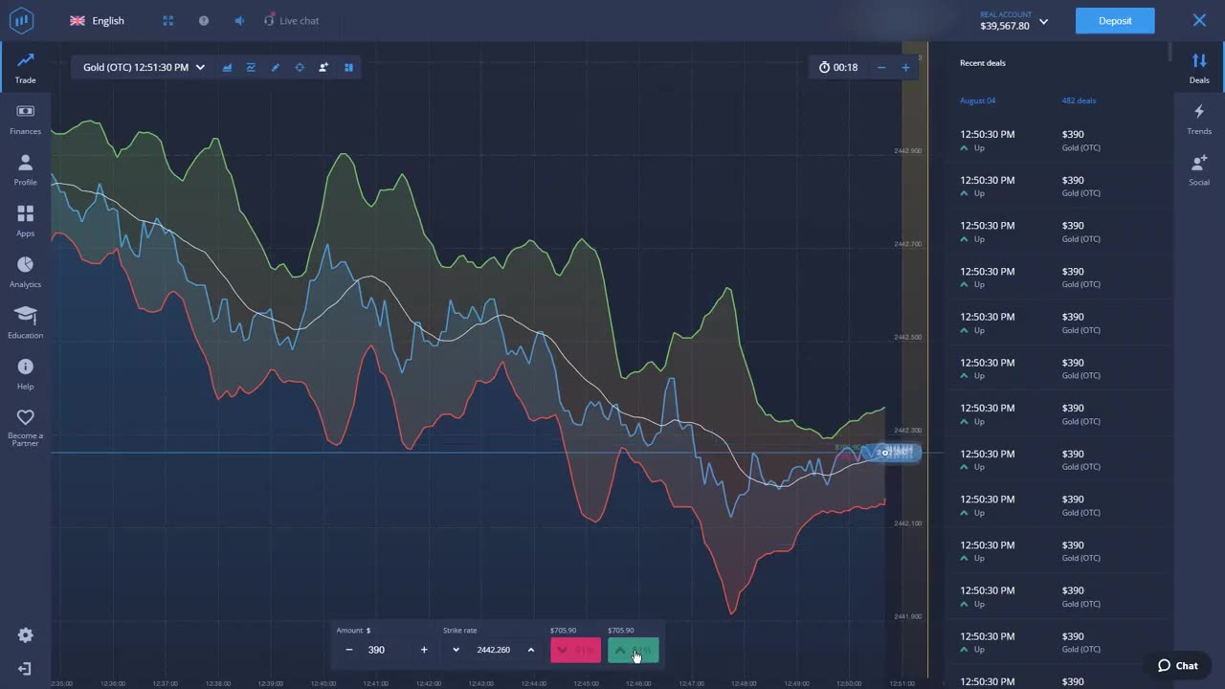This screenshot has height=689, width=1225.
Task: Click the crosshair target tool icon
Action: pos(300,67)
